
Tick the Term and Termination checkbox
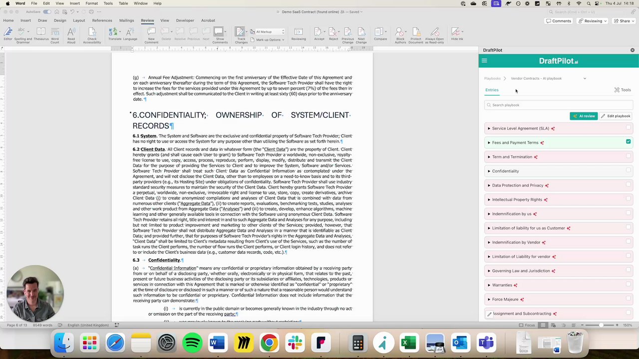628,157
